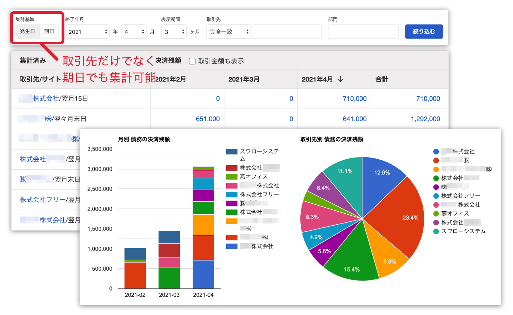The width and height of the screenshot is (513, 315).
Task: Click the 株式会社フリー pie legend dot
Action: tap(436, 196)
